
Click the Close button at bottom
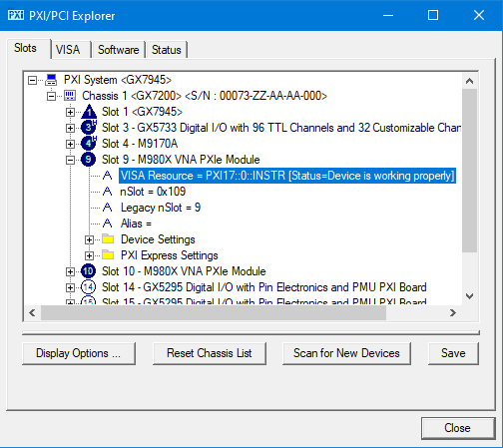458,428
